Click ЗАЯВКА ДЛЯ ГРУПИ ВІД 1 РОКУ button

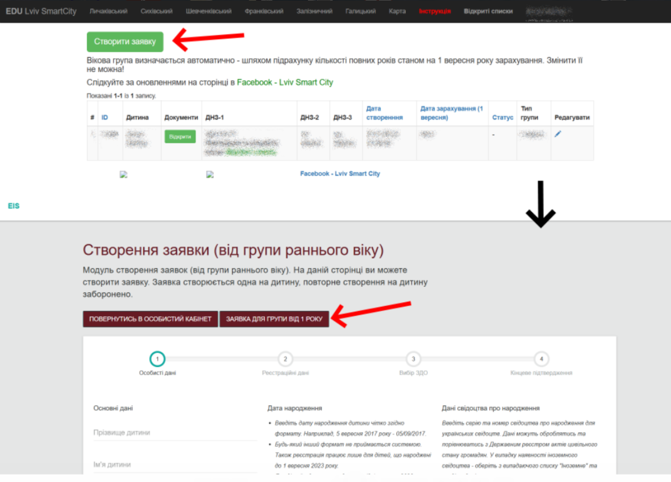click(x=274, y=319)
